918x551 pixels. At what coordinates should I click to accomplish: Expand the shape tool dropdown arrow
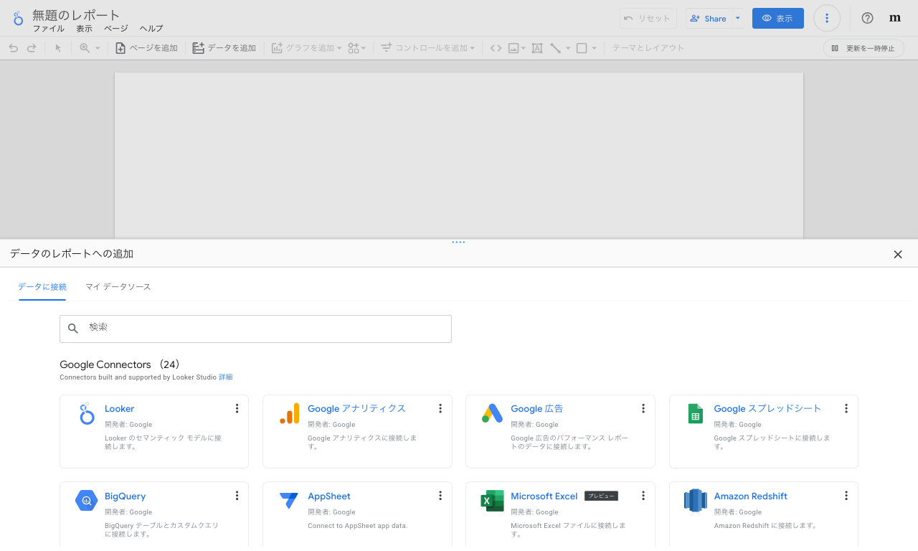click(594, 49)
